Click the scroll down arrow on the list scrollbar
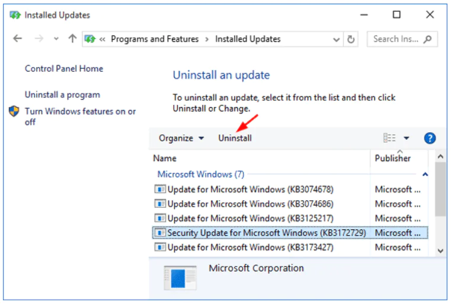The height and width of the screenshot is (305, 451). click(440, 251)
